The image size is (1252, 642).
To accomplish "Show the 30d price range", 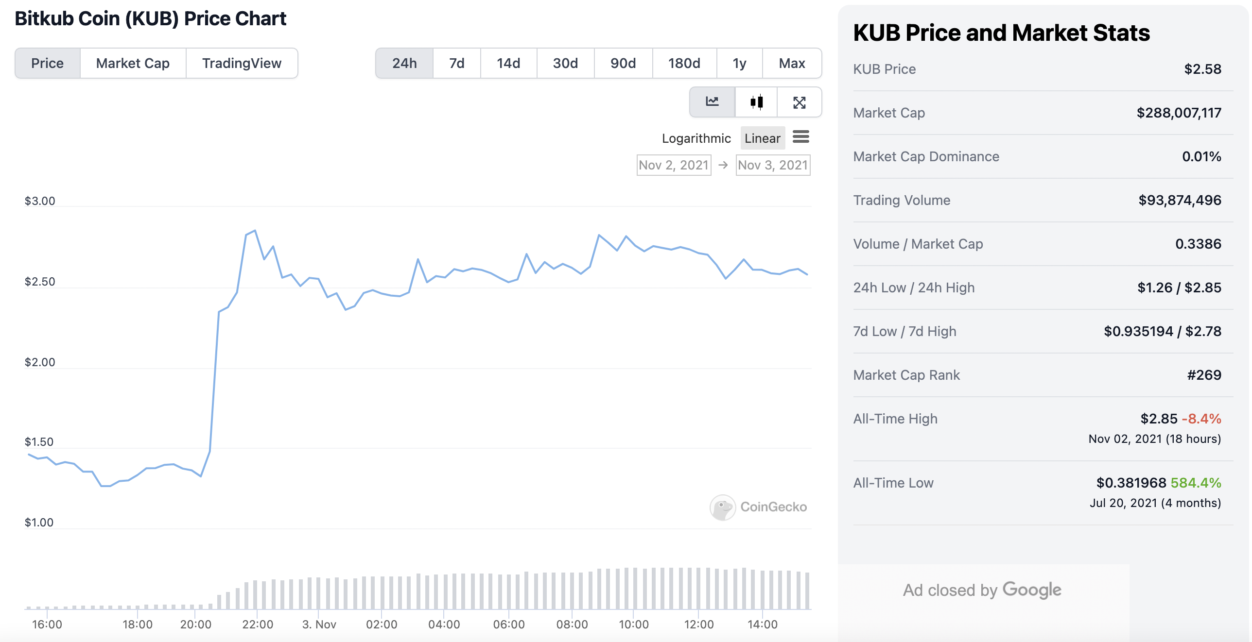I will [565, 63].
